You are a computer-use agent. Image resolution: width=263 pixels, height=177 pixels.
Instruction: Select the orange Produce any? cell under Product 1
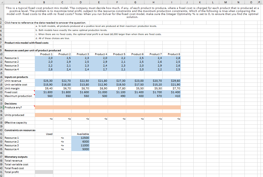tap(44, 107)
